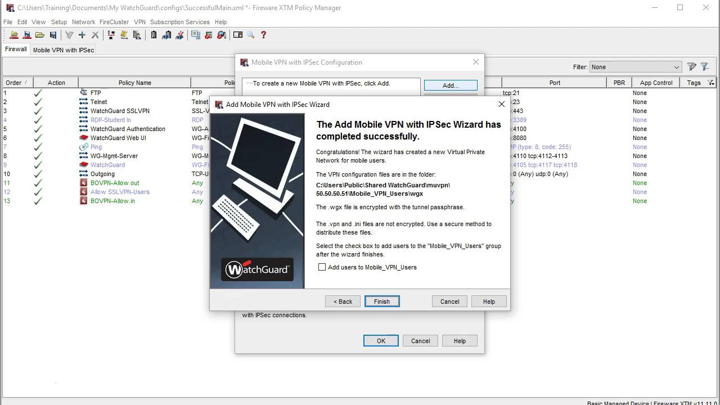Click the red circle with headset toolbar icon
720x405 pixels.
pos(222,35)
